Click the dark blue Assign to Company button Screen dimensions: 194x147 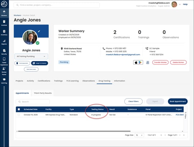[40, 63]
